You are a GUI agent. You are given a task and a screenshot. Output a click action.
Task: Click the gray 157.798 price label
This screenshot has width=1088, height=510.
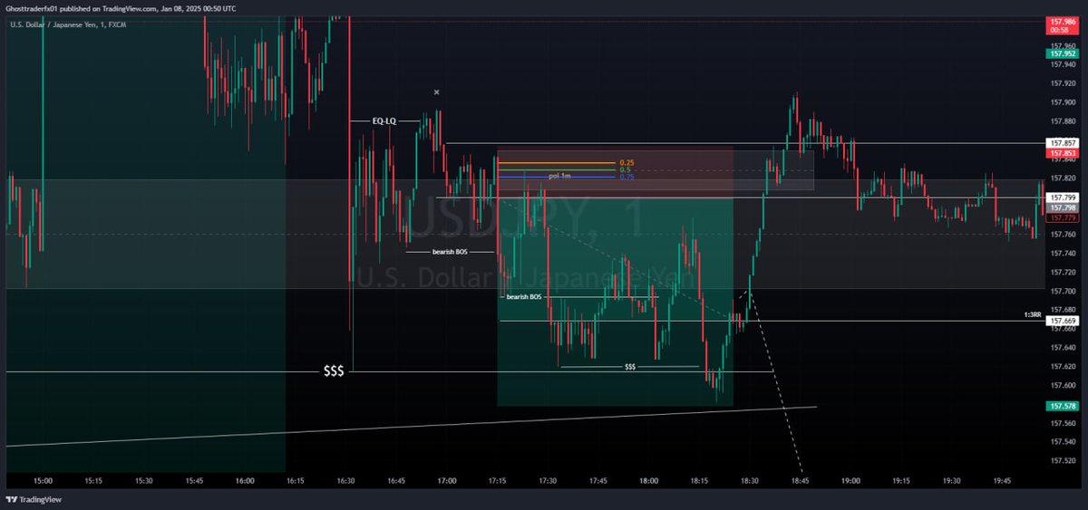coord(1062,207)
